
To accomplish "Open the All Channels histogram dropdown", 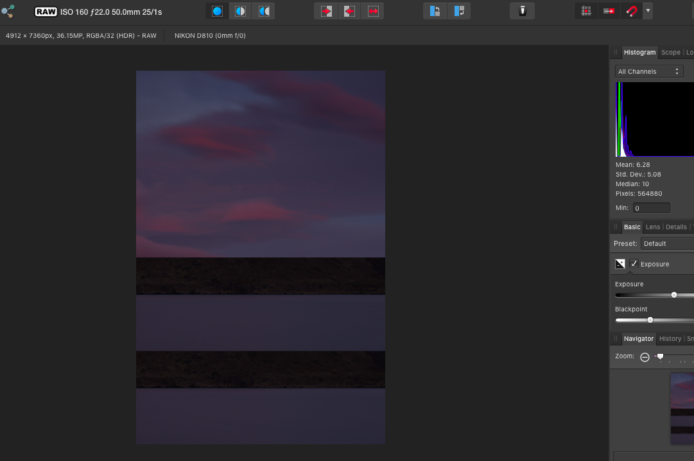I will click(649, 71).
